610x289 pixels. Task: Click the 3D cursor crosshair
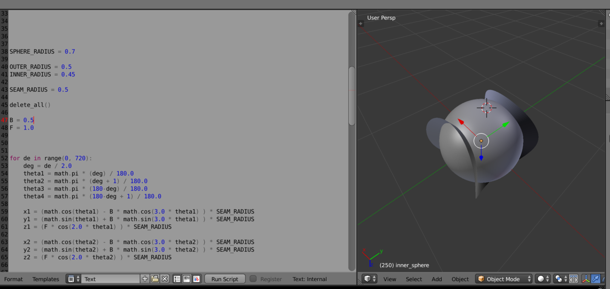tap(486, 108)
